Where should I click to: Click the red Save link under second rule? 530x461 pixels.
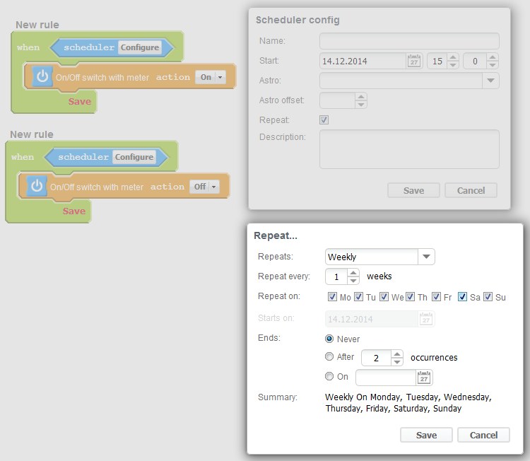coord(73,211)
